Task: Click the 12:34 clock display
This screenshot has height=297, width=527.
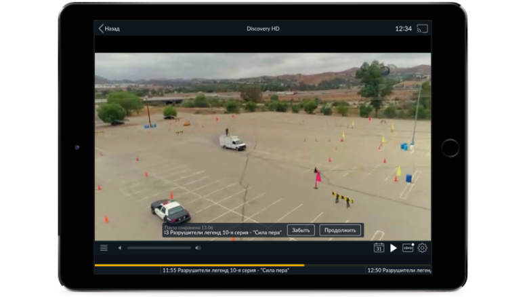Action: pyautogui.click(x=403, y=28)
